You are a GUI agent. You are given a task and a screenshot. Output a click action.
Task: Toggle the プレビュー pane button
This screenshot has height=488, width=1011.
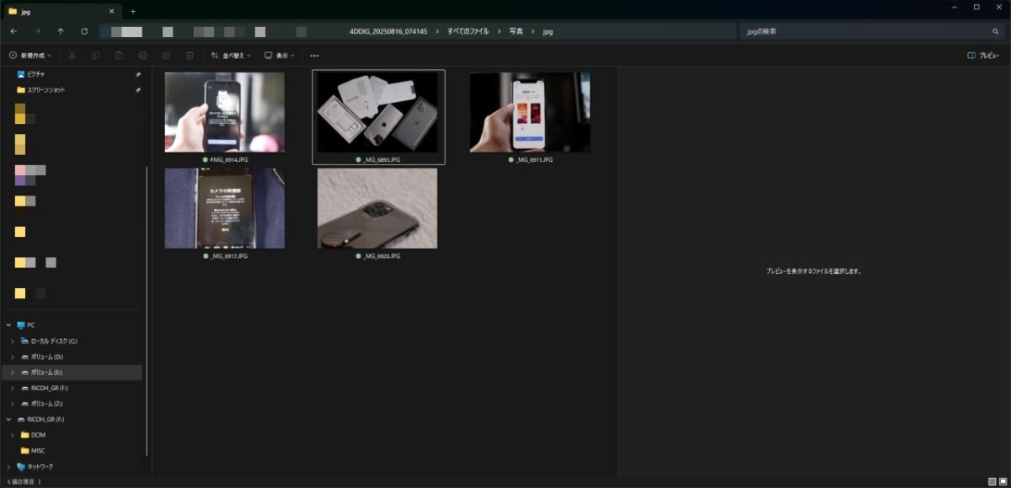(984, 56)
